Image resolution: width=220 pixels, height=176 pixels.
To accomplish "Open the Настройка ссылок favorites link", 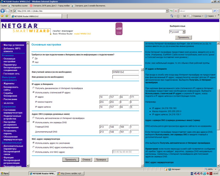I will (18, 6).
